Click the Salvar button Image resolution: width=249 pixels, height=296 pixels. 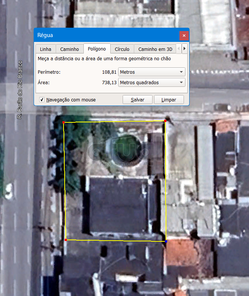click(138, 100)
